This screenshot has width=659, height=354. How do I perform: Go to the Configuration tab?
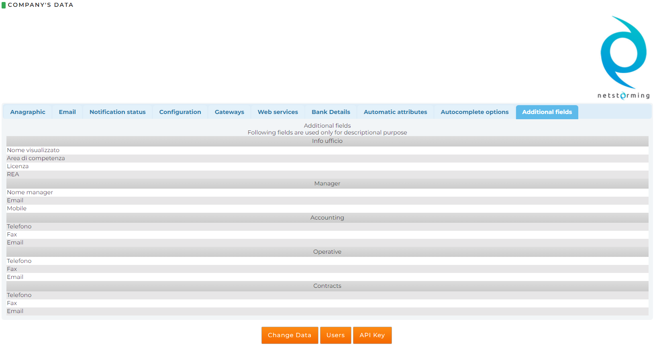pyautogui.click(x=180, y=112)
